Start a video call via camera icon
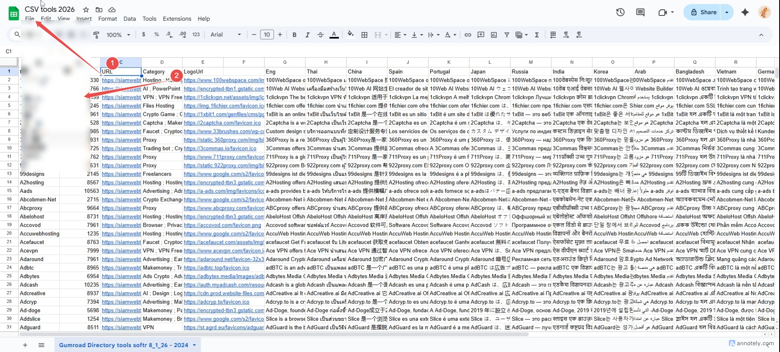Viewport: 780px width, 352px height. (x=663, y=12)
